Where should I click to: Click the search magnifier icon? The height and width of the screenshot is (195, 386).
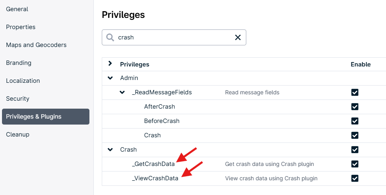point(110,37)
